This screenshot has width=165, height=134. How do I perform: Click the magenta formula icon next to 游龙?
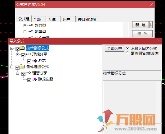(35, 61)
